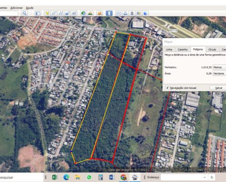Switch to the Linha tab
This screenshot has width=226, height=182.
(x=169, y=50)
